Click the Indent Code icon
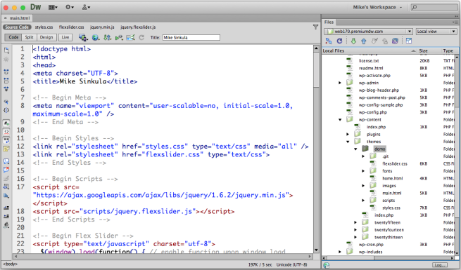 click(6, 208)
